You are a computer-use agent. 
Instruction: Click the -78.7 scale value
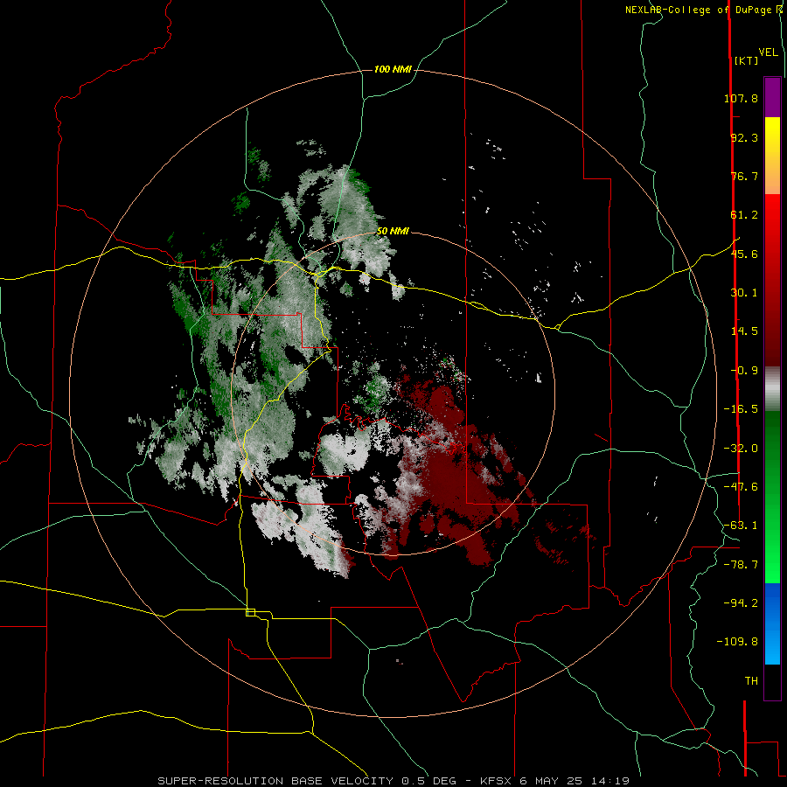[x=741, y=565]
